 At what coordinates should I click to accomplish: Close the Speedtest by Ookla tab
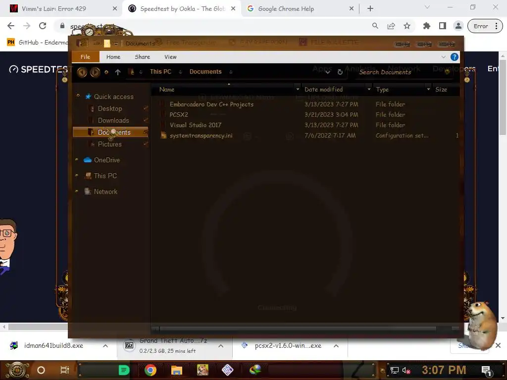click(x=233, y=9)
